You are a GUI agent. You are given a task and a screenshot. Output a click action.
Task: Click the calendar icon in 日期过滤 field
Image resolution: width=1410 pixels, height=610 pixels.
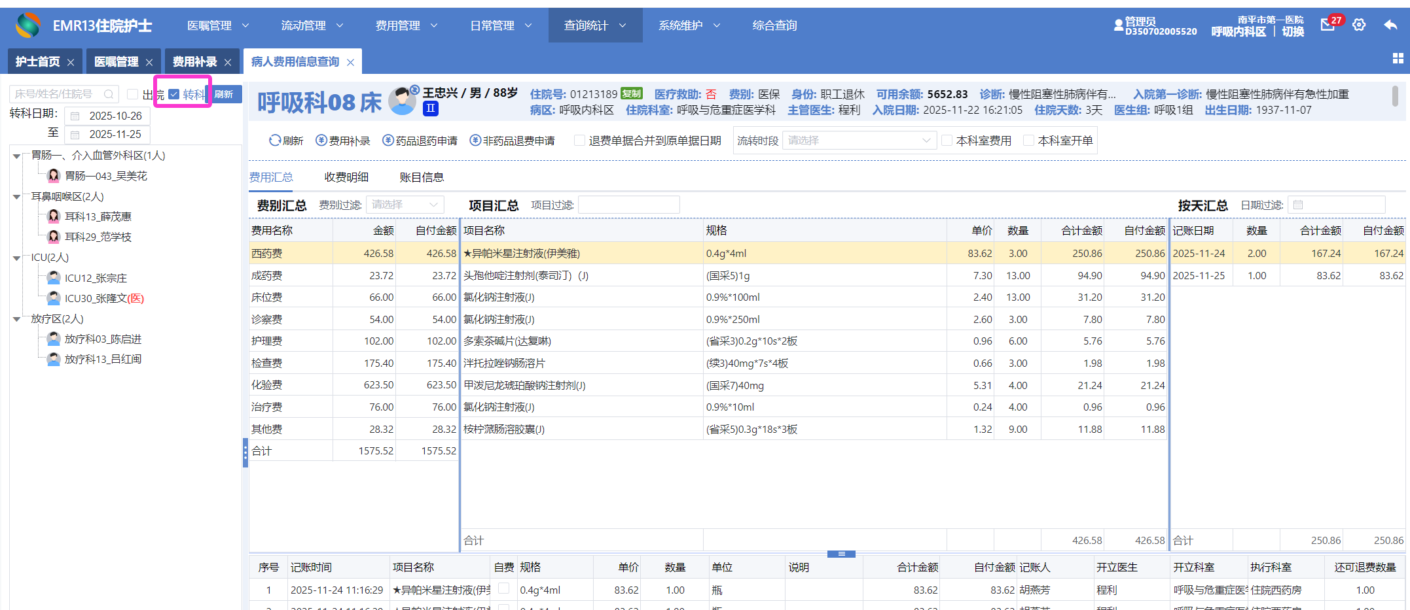1298,205
